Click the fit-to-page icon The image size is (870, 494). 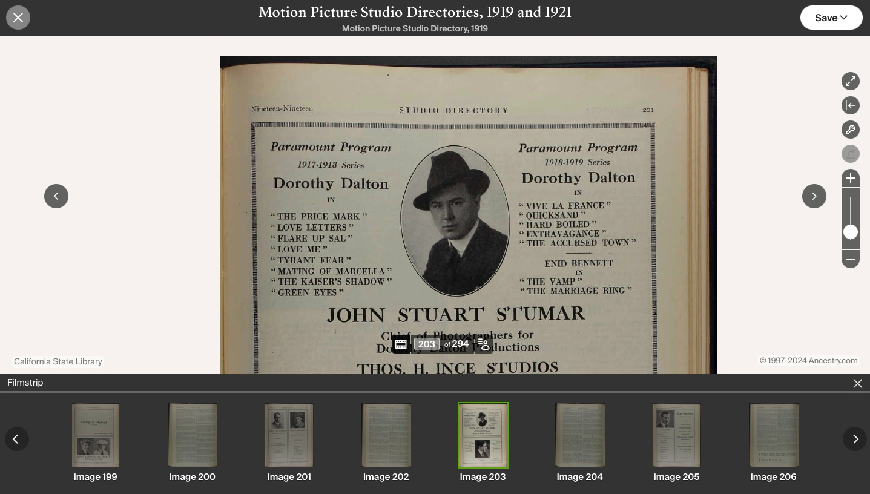850,105
